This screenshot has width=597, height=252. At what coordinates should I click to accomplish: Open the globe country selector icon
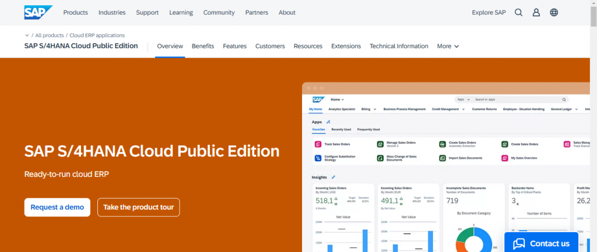554,12
